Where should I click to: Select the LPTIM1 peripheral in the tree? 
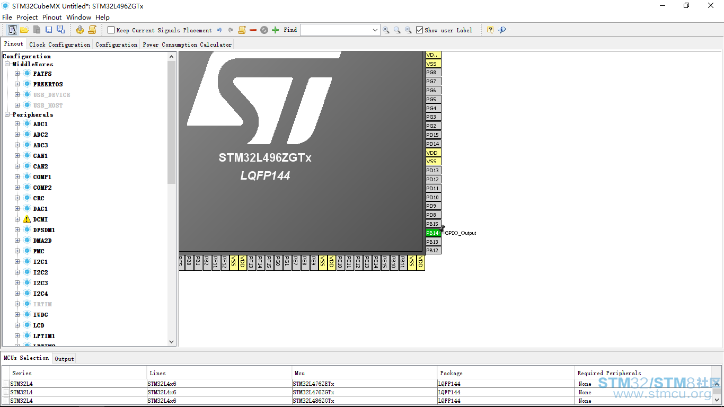pos(44,336)
